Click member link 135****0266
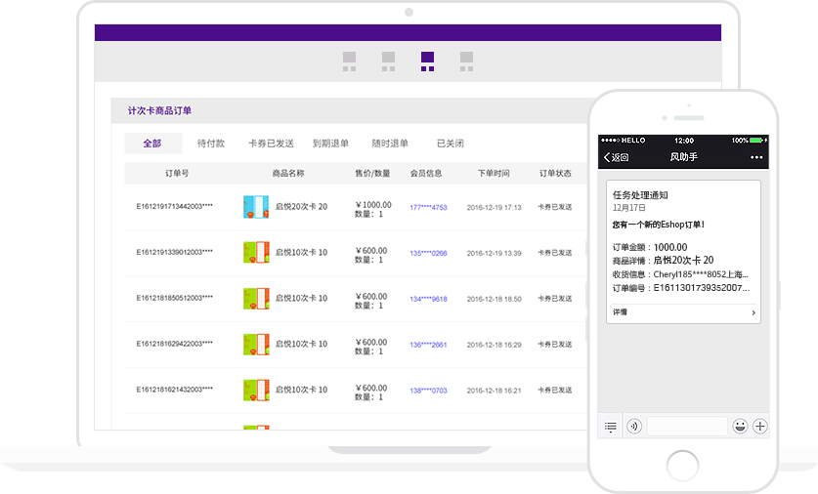818x494 pixels. 428,254
